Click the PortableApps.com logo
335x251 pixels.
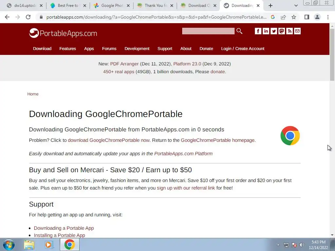click(x=63, y=33)
